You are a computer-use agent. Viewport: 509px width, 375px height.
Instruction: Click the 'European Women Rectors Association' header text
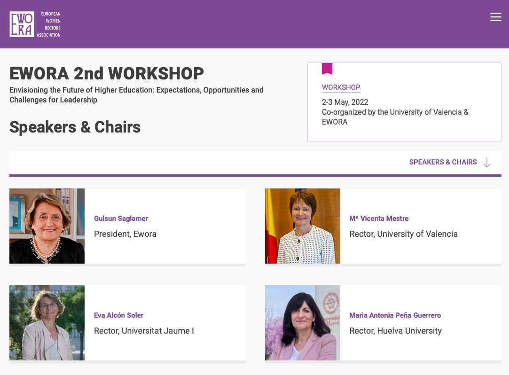click(49, 24)
